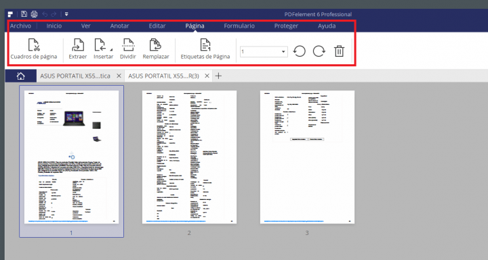Print the document using the printer icon
Screen dimensions: 488x260
(35, 14)
